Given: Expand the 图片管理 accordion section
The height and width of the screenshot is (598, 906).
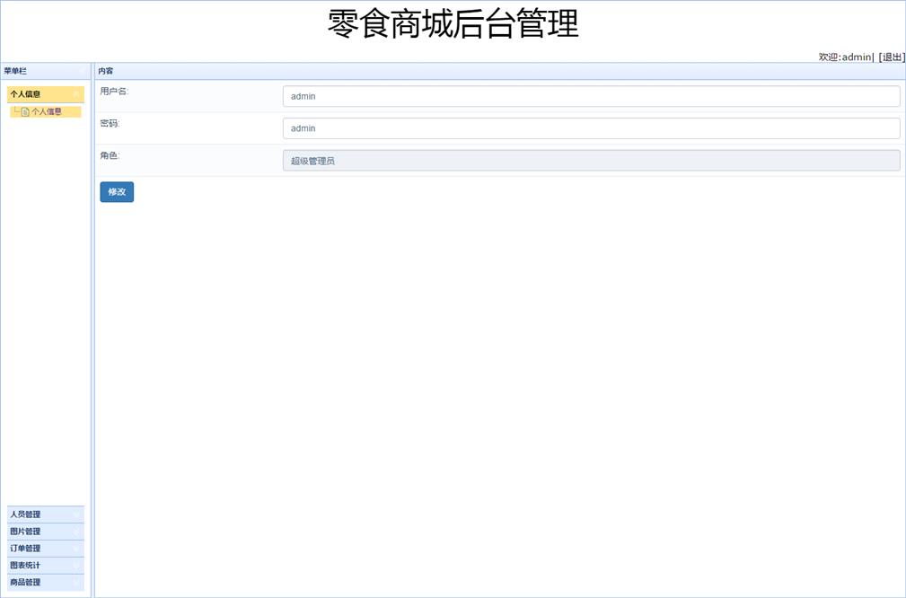Looking at the screenshot, I should 26,532.
